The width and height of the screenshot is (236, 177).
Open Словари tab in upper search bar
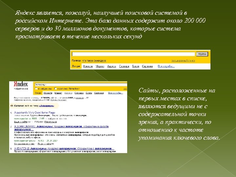124,66
